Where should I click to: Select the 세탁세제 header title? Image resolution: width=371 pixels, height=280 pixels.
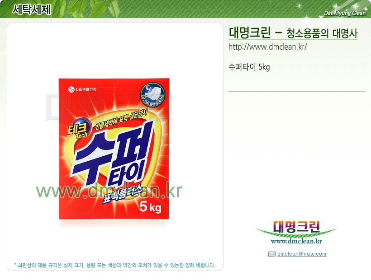point(32,9)
